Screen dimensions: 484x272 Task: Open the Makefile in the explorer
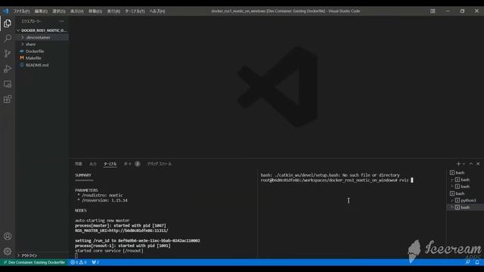42,58
